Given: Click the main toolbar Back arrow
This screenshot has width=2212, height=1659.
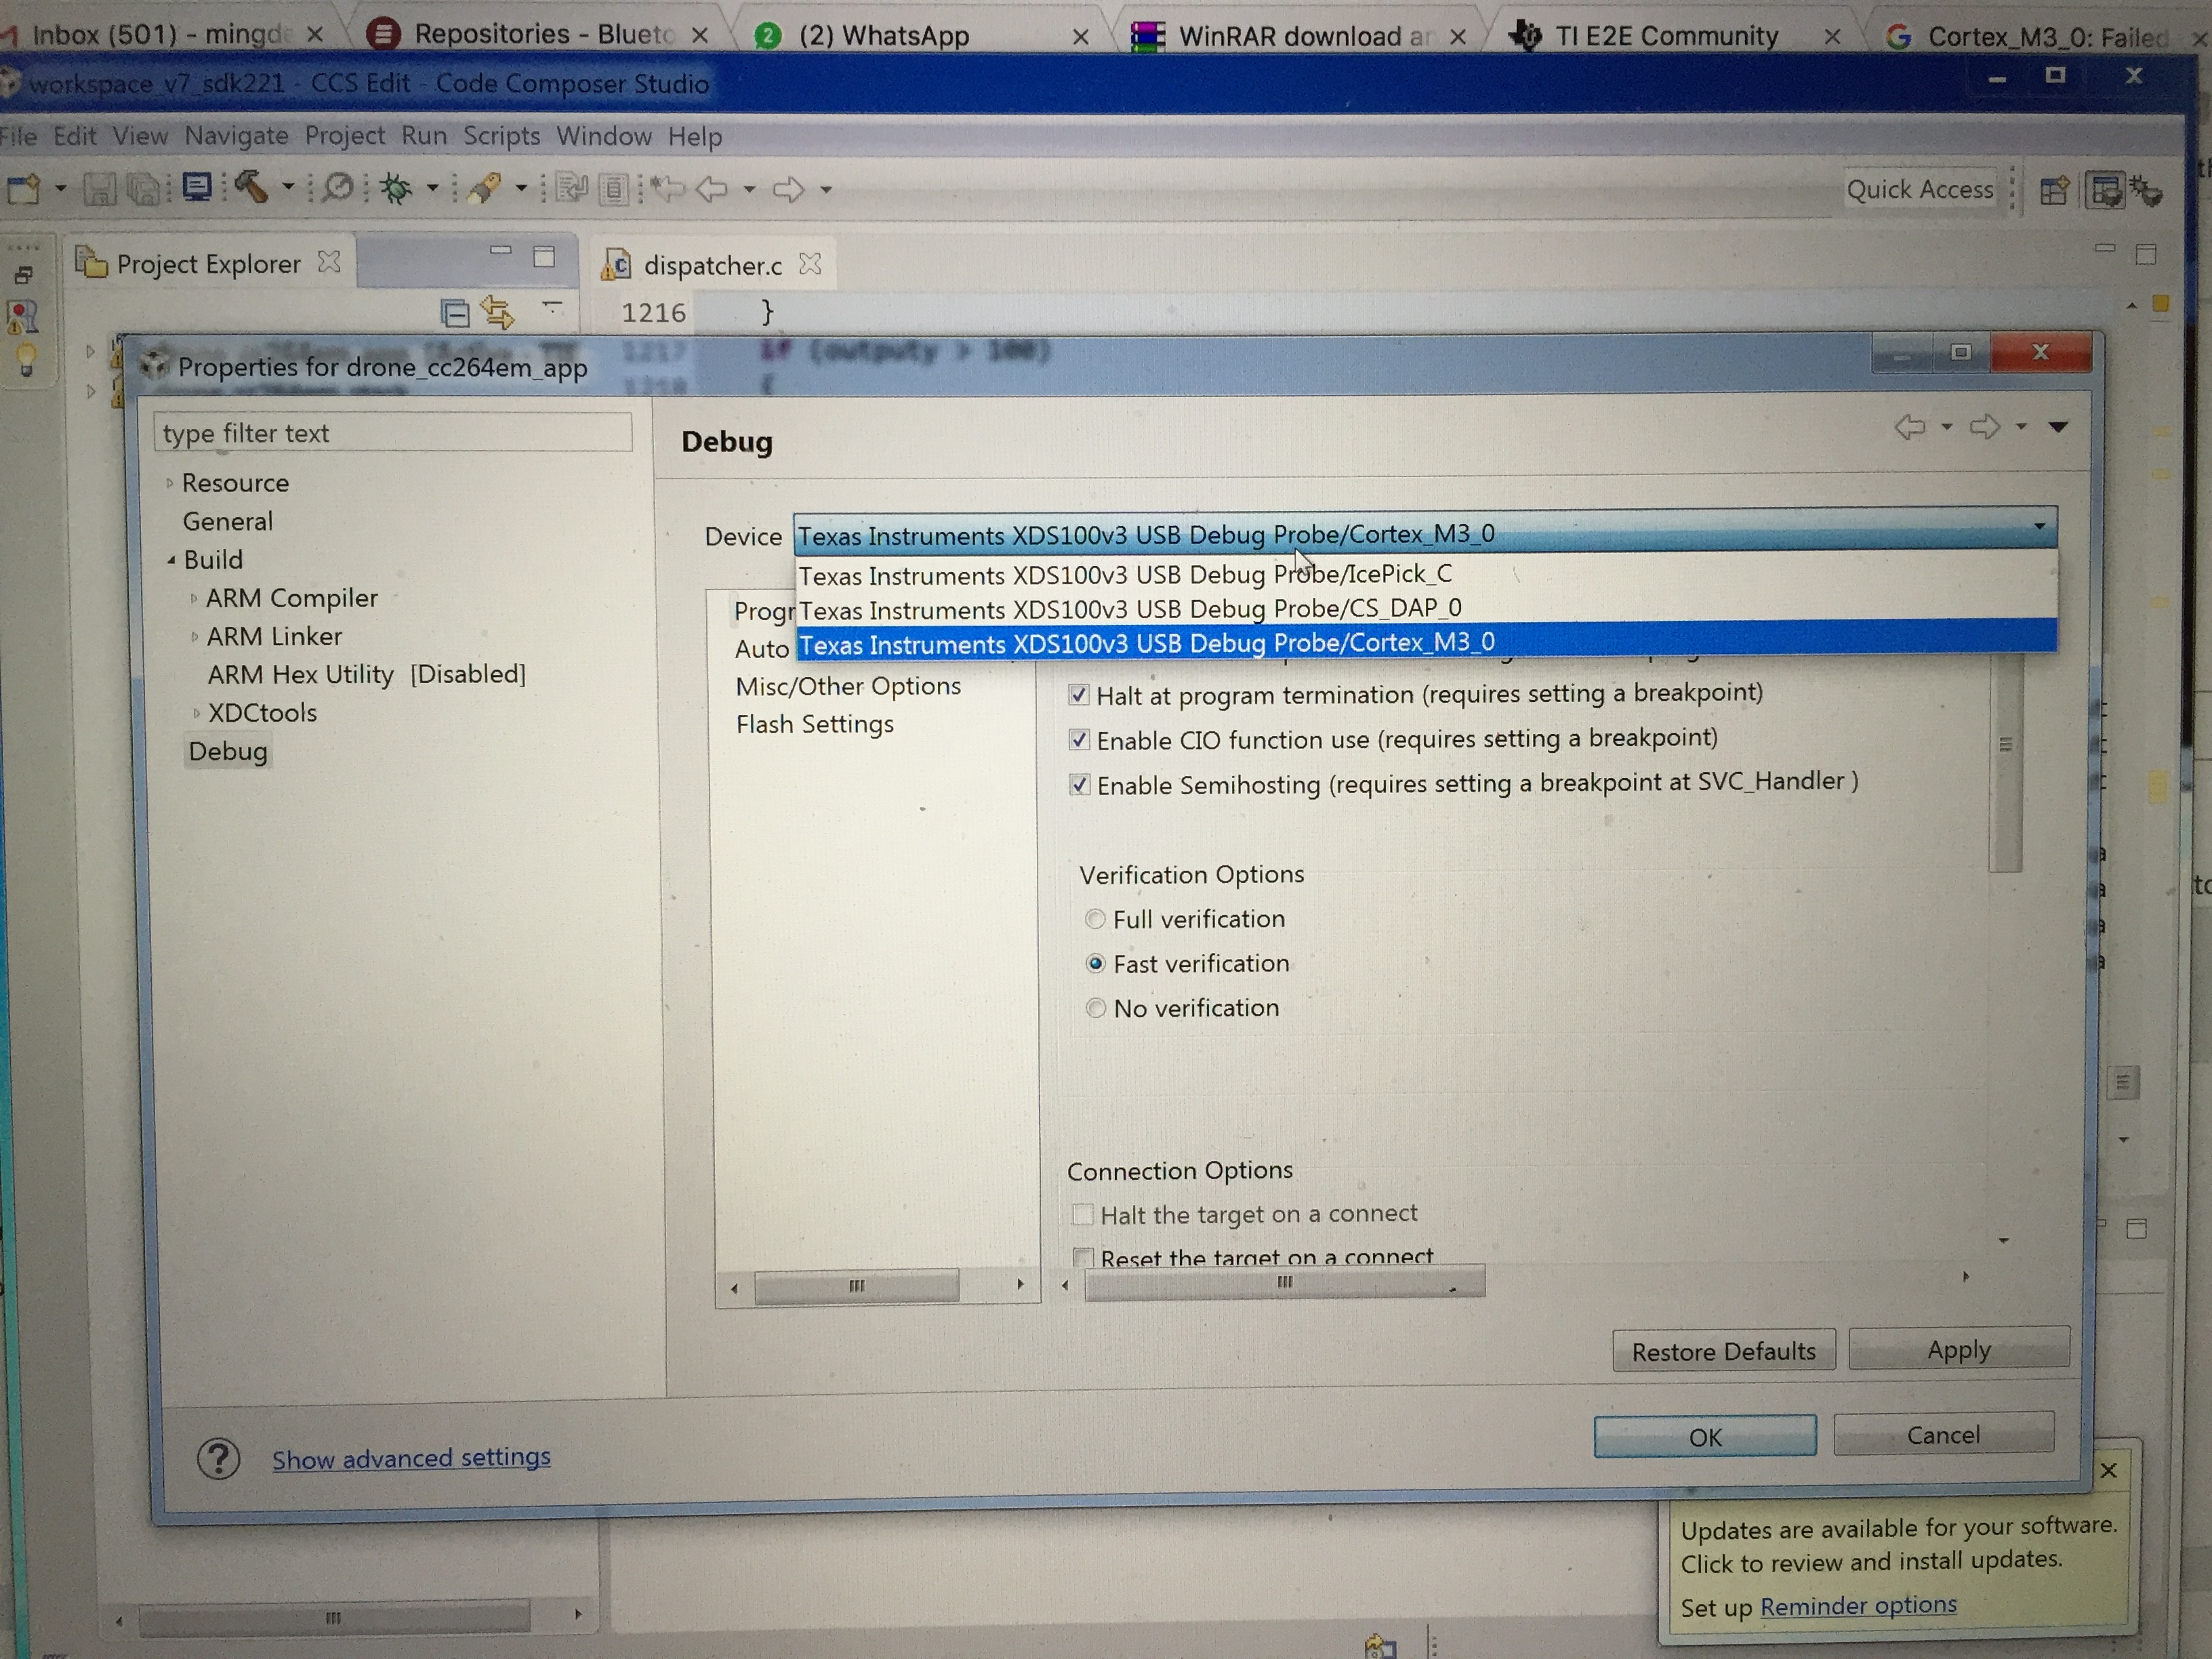Looking at the screenshot, I should [x=712, y=188].
